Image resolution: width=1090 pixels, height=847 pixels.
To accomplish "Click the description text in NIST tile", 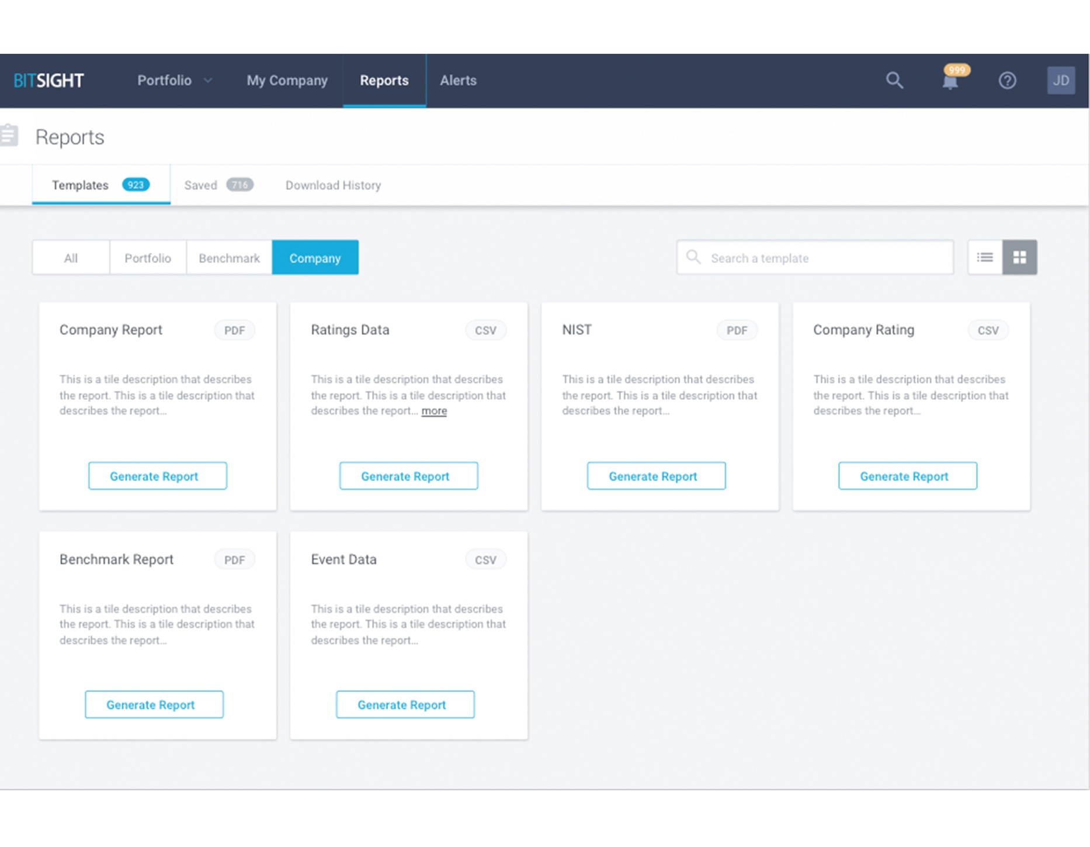I will [659, 395].
